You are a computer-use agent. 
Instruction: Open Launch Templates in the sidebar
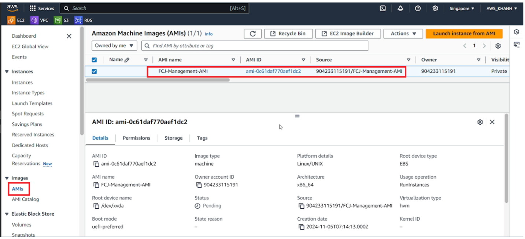point(32,103)
